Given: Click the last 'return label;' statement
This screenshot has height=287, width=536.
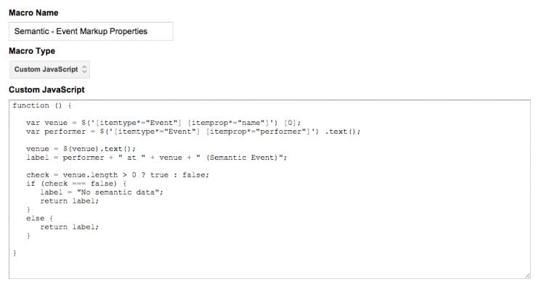Looking at the screenshot, I should tap(70, 227).
